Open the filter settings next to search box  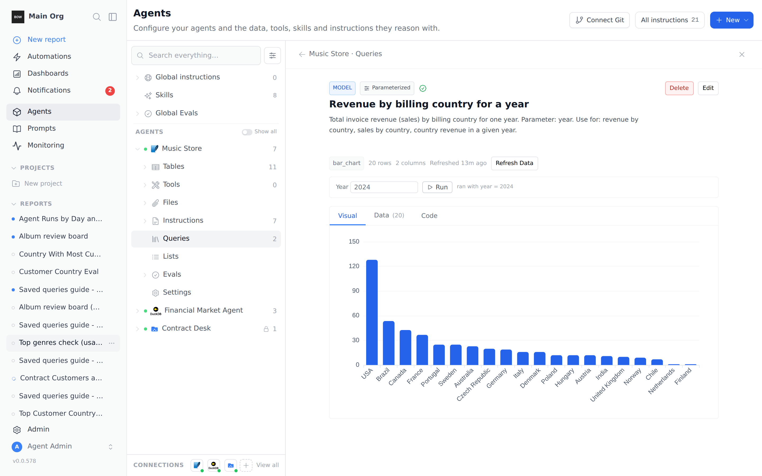[272, 56]
